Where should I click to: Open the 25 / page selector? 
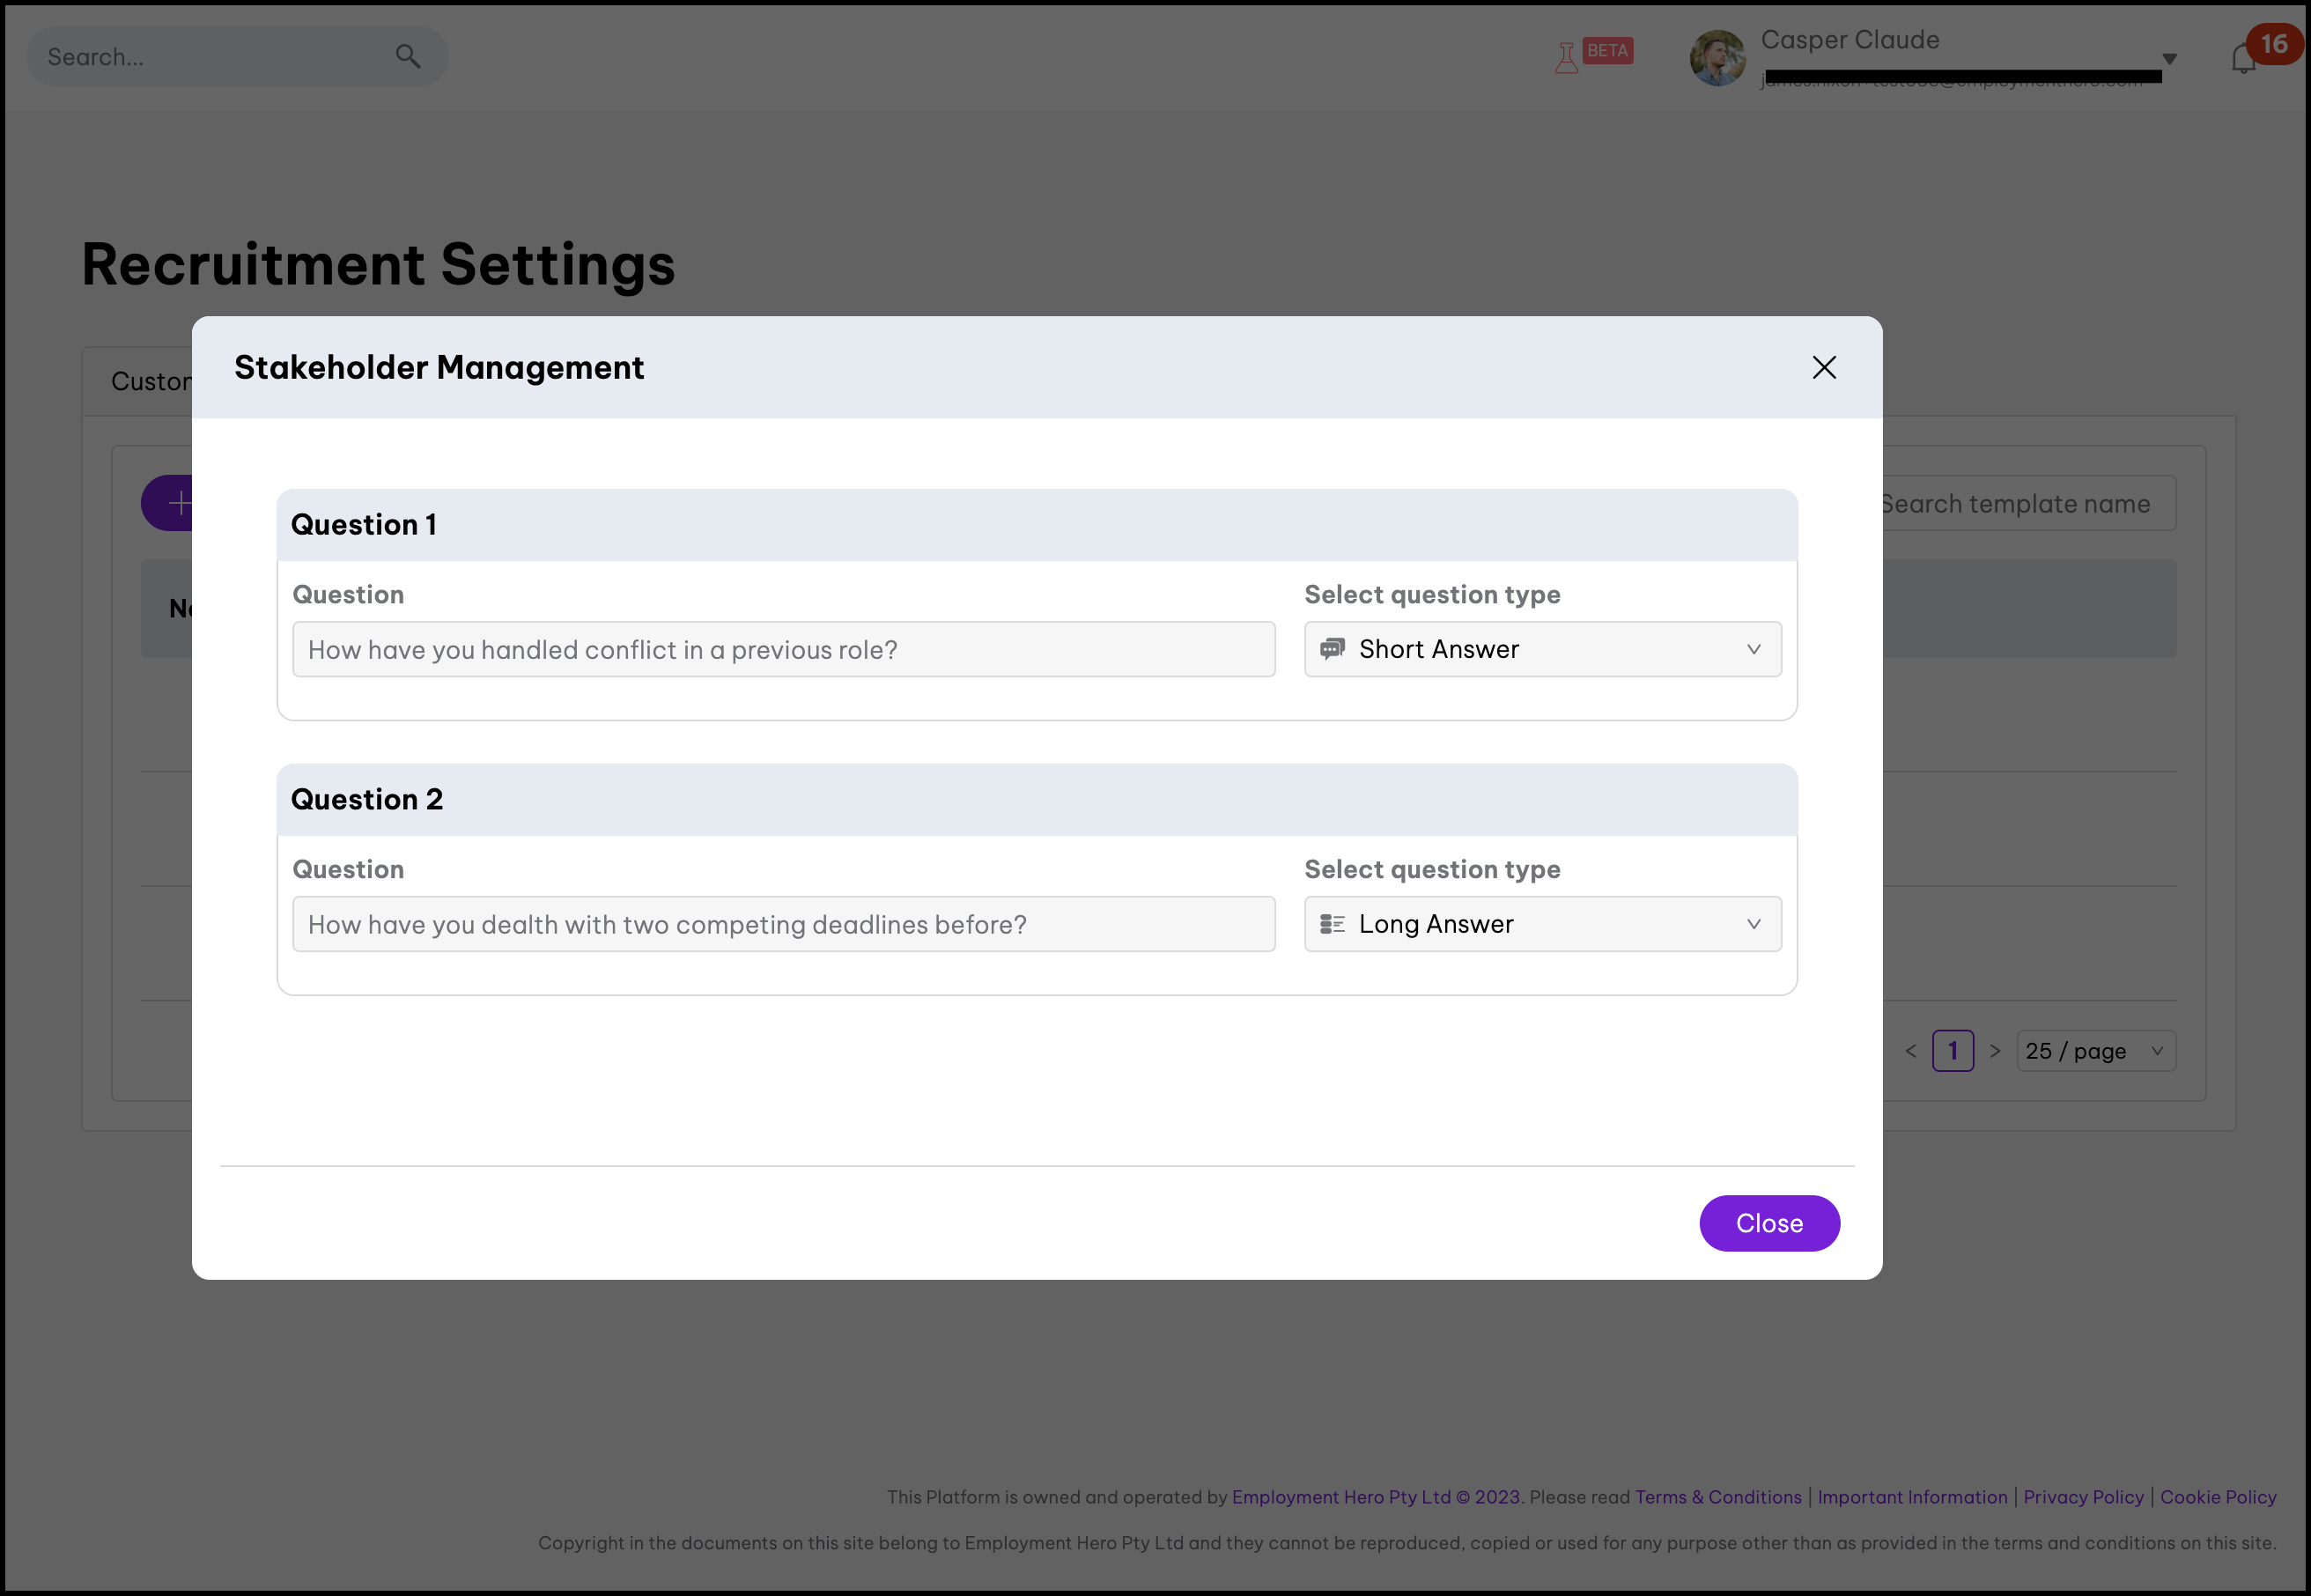click(x=2095, y=1051)
